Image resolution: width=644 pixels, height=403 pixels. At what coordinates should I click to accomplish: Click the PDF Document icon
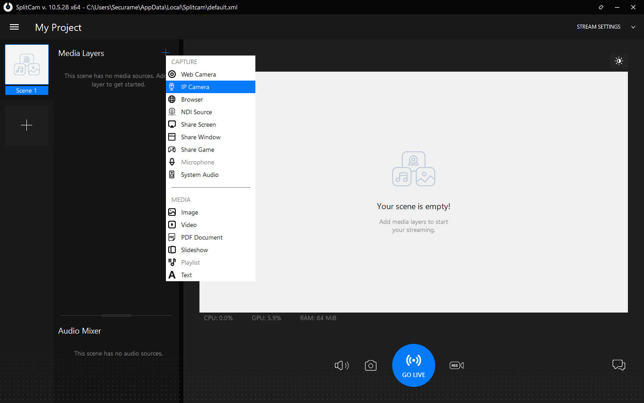pos(172,237)
